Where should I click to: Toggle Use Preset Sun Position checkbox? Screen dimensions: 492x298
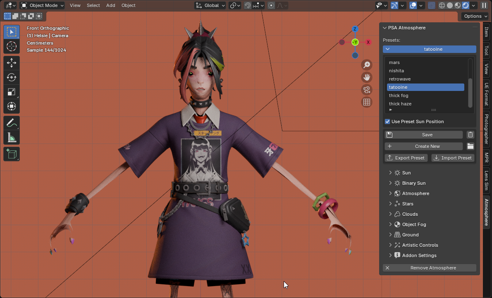387,122
